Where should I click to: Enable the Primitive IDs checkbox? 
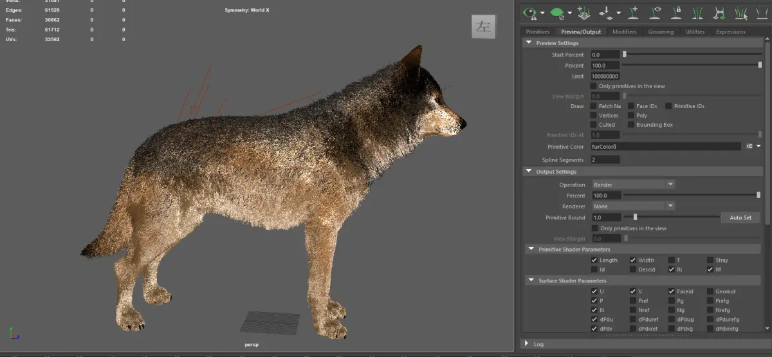pos(669,106)
